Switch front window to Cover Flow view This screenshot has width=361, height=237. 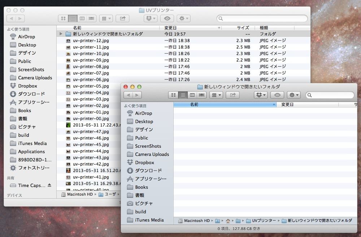(202, 95)
